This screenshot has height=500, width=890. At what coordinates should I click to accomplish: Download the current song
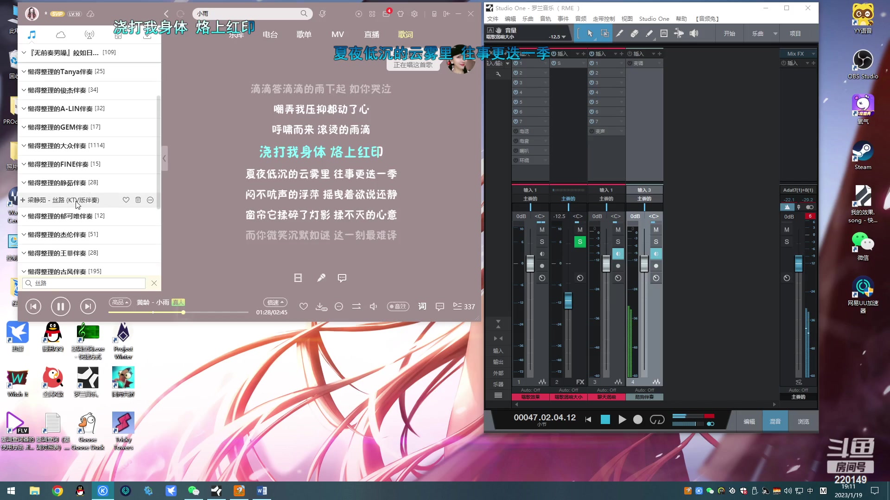pyautogui.click(x=321, y=306)
